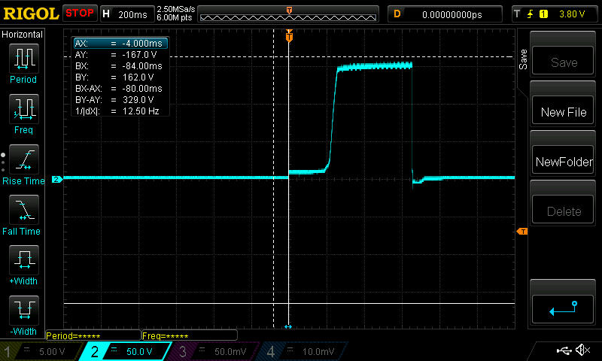Screen dimensions: 602x361
Task: Select the -Width measurement icon
Action: pyautogui.click(x=23, y=314)
